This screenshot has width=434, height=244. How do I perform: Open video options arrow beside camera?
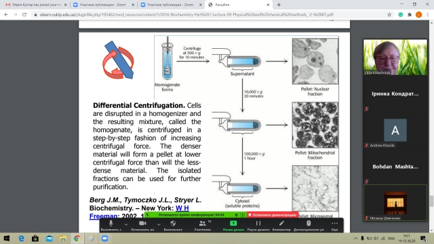click(159, 224)
